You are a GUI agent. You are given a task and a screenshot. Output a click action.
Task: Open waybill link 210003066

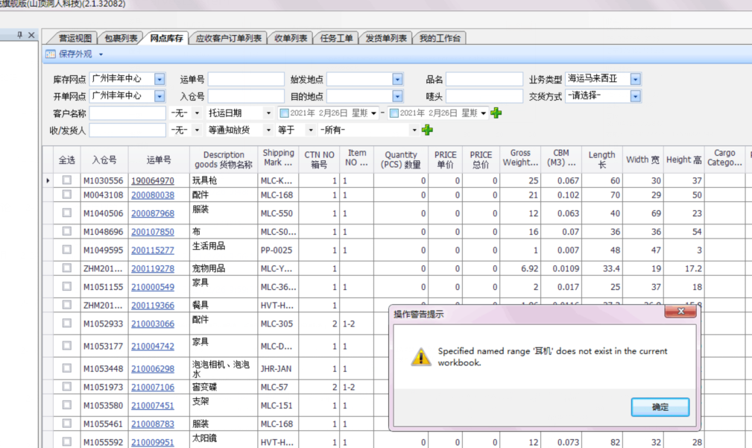pos(153,324)
